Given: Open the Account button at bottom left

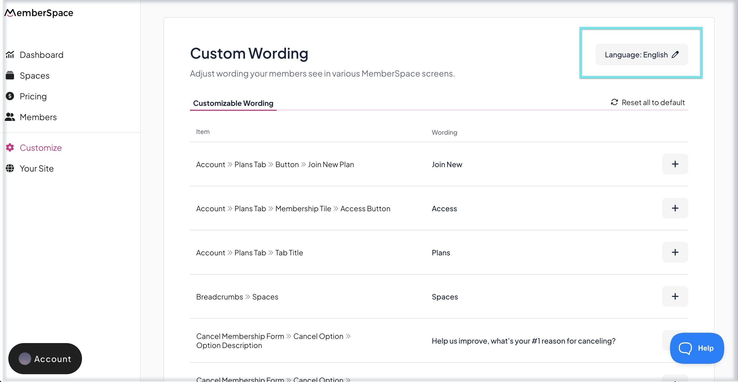Looking at the screenshot, I should point(45,358).
